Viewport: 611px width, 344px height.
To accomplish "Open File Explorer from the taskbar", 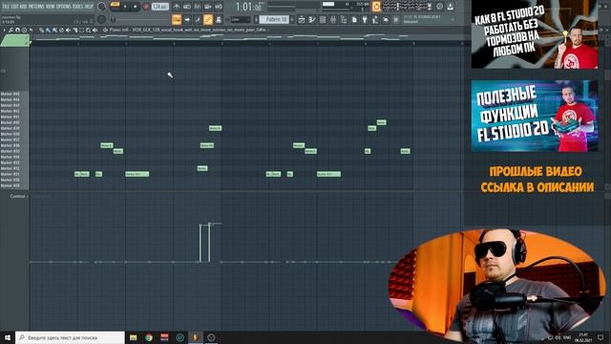I will [134, 337].
